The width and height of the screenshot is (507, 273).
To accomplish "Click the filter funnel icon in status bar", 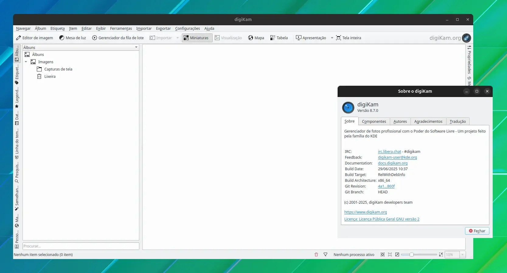I will 325,255.
